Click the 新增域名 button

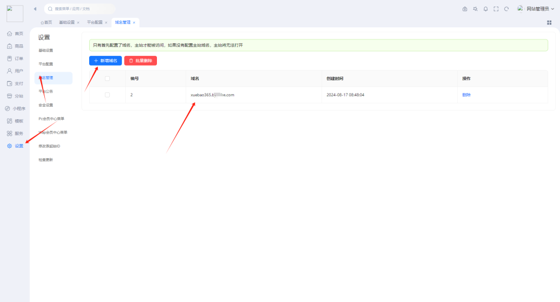click(x=106, y=61)
